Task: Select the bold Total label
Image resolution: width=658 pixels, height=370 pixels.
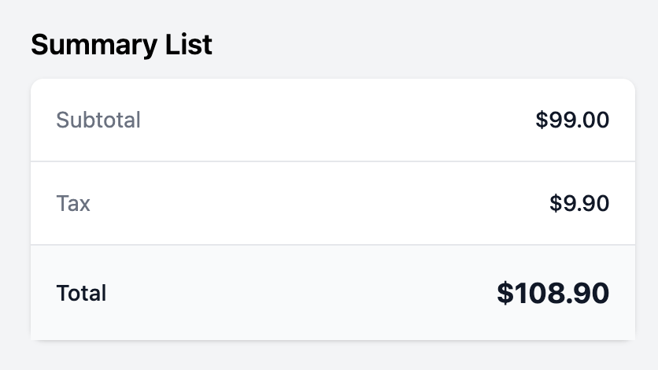Action: (x=81, y=293)
